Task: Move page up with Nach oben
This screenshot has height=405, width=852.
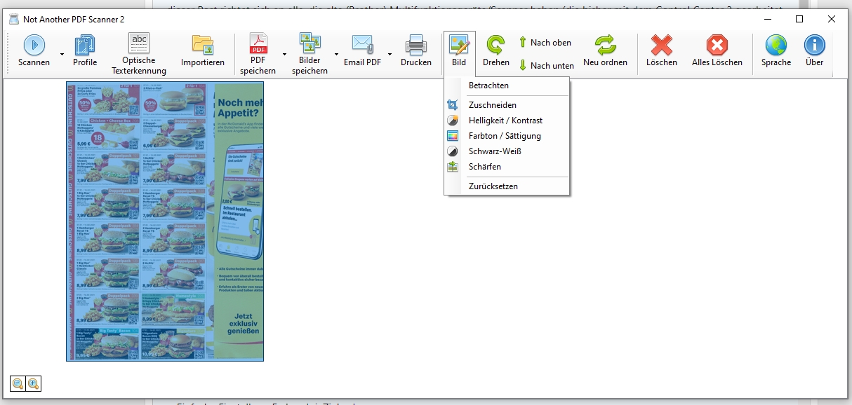Action: (545, 43)
